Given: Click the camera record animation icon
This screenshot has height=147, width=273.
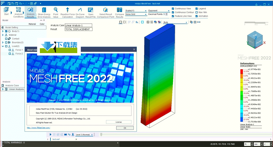Looking at the screenshot, I should click(66, 134).
